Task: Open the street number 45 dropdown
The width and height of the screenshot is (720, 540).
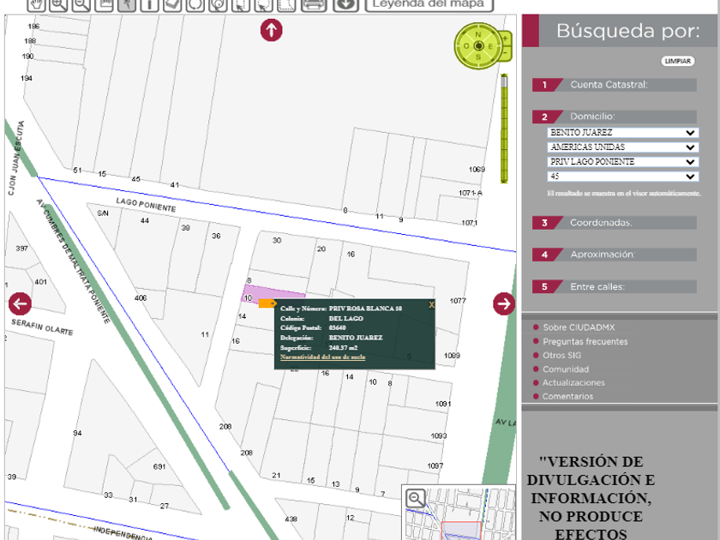Action: pyautogui.click(x=623, y=177)
